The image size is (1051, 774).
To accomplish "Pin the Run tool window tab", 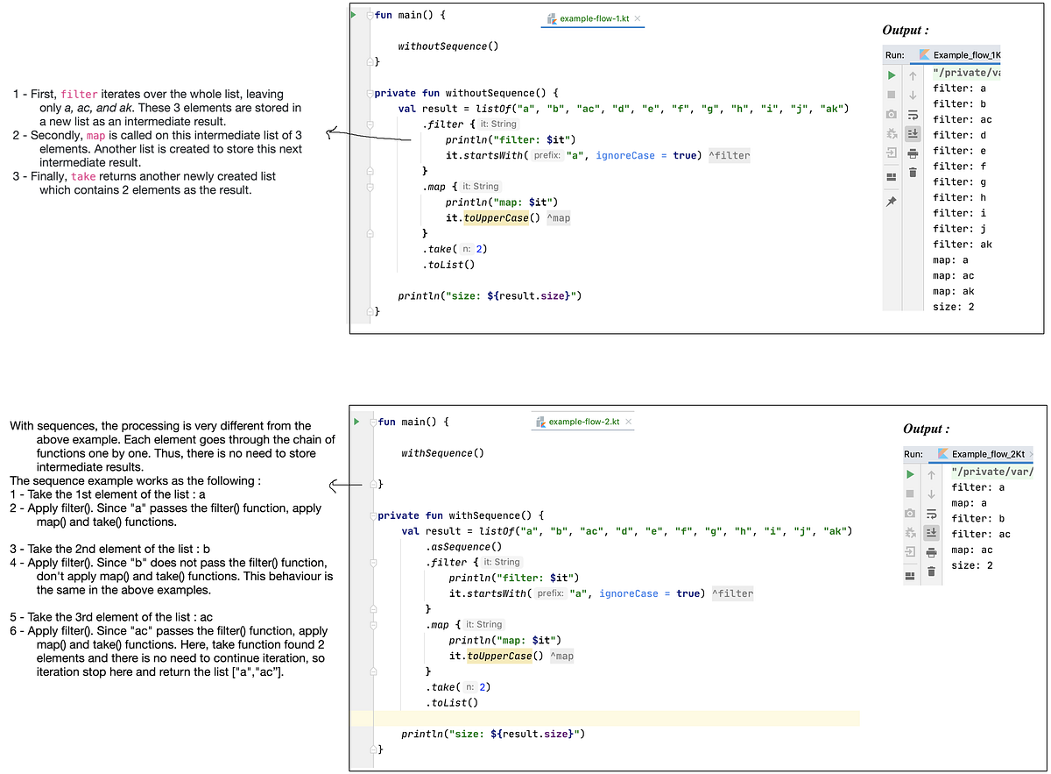I will 891,201.
